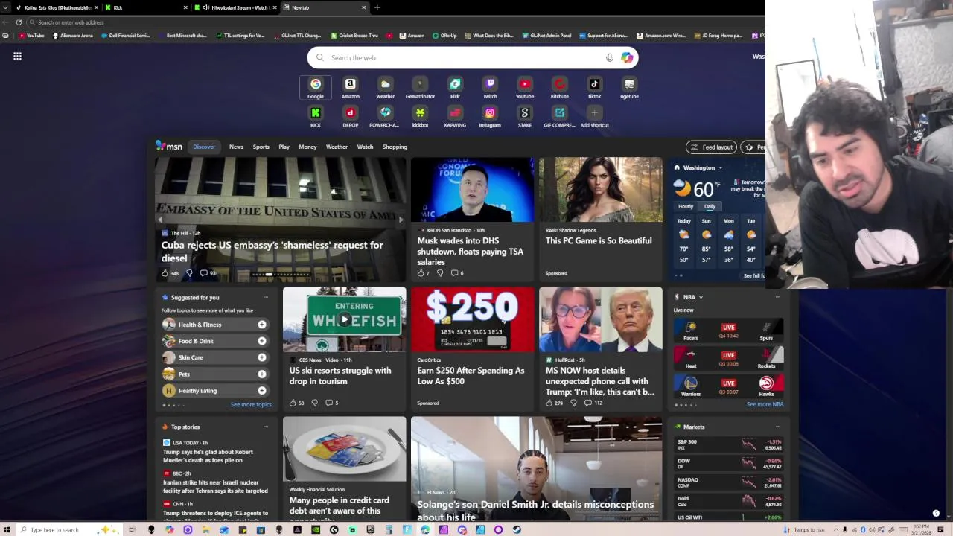Switch weather forecast to Daily

(710, 206)
